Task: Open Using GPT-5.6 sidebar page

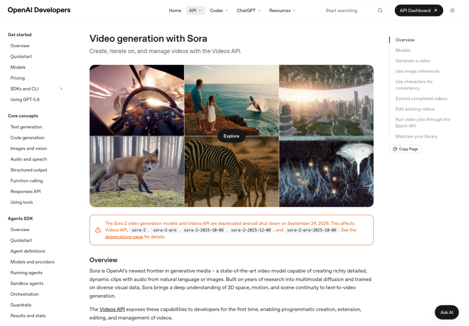Action: [x=25, y=99]
